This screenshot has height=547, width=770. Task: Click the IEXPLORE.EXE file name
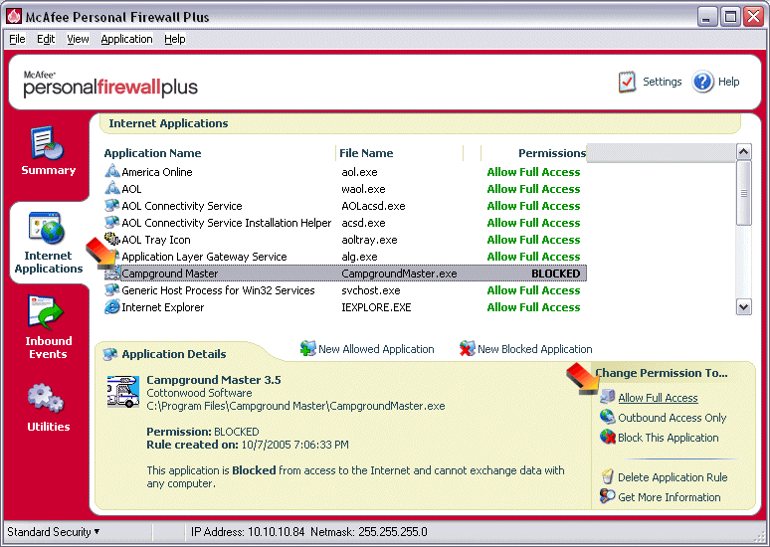(376, 307)
